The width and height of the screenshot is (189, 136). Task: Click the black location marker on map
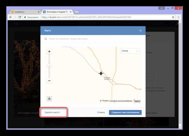101,73
